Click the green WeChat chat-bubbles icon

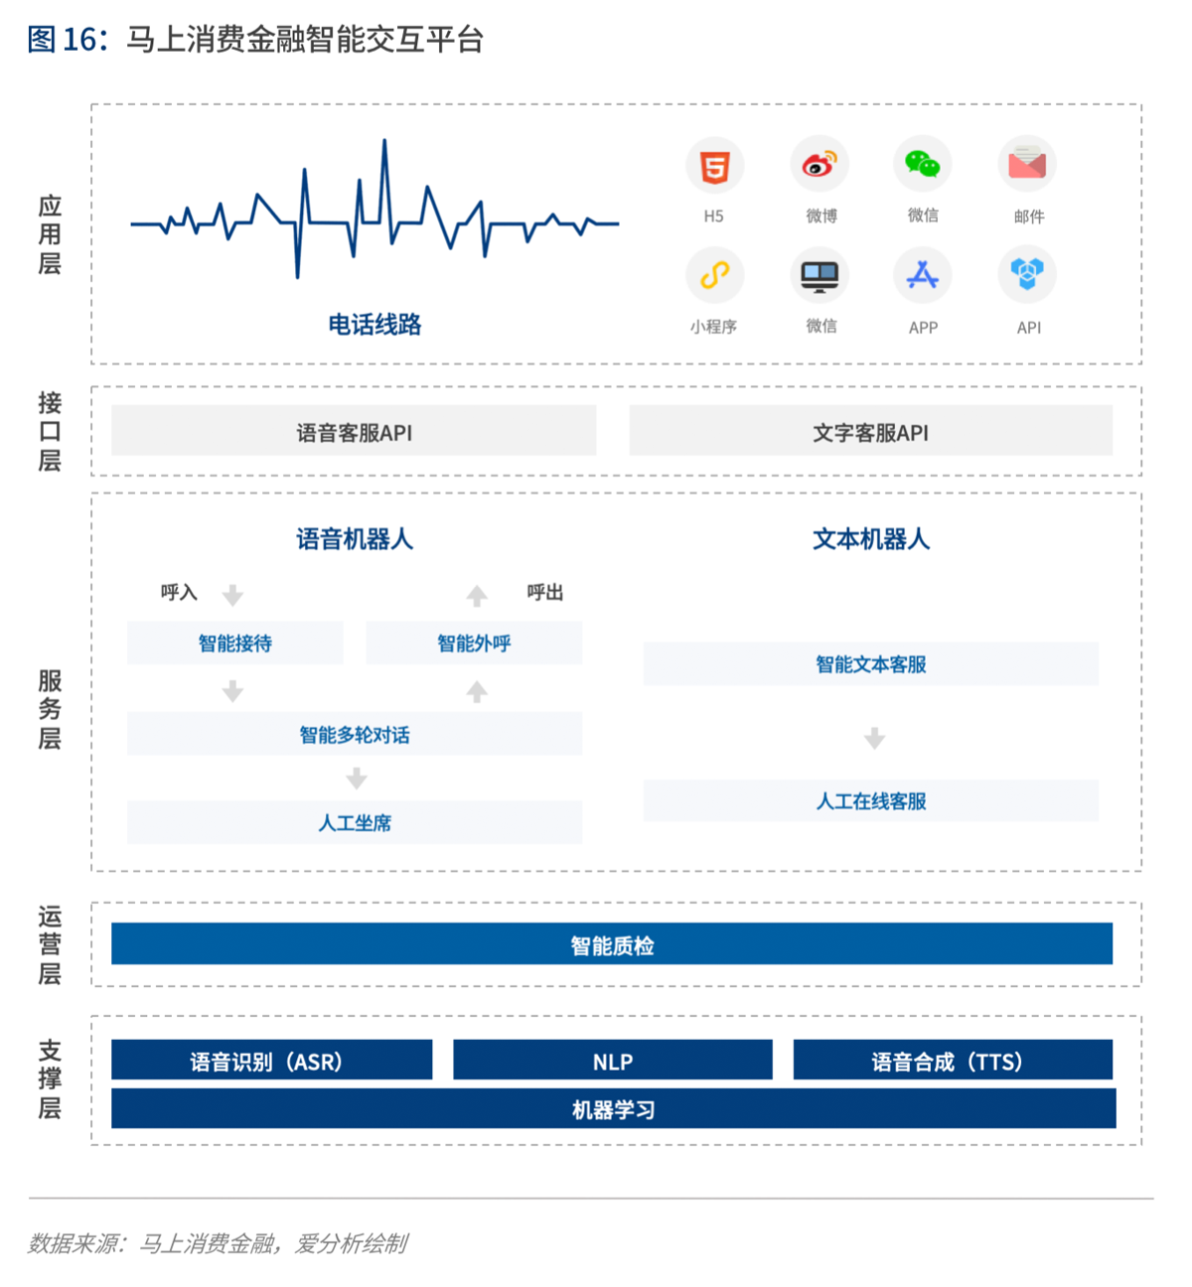pyautogui.click(x=923, y=164)
